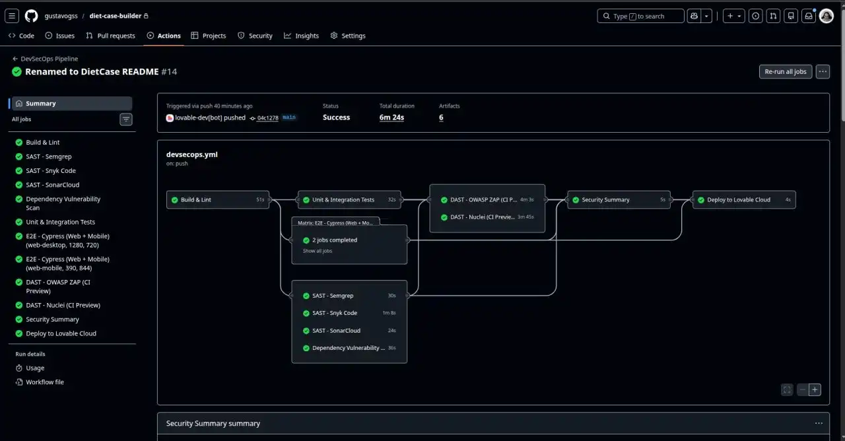The height and width of the screenshot is (441, 845).
Task: Open the workflow run more options menu
Action: coord(823,71)
